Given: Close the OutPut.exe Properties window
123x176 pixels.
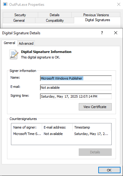Looking at the screenshot, I should [119, 4].
